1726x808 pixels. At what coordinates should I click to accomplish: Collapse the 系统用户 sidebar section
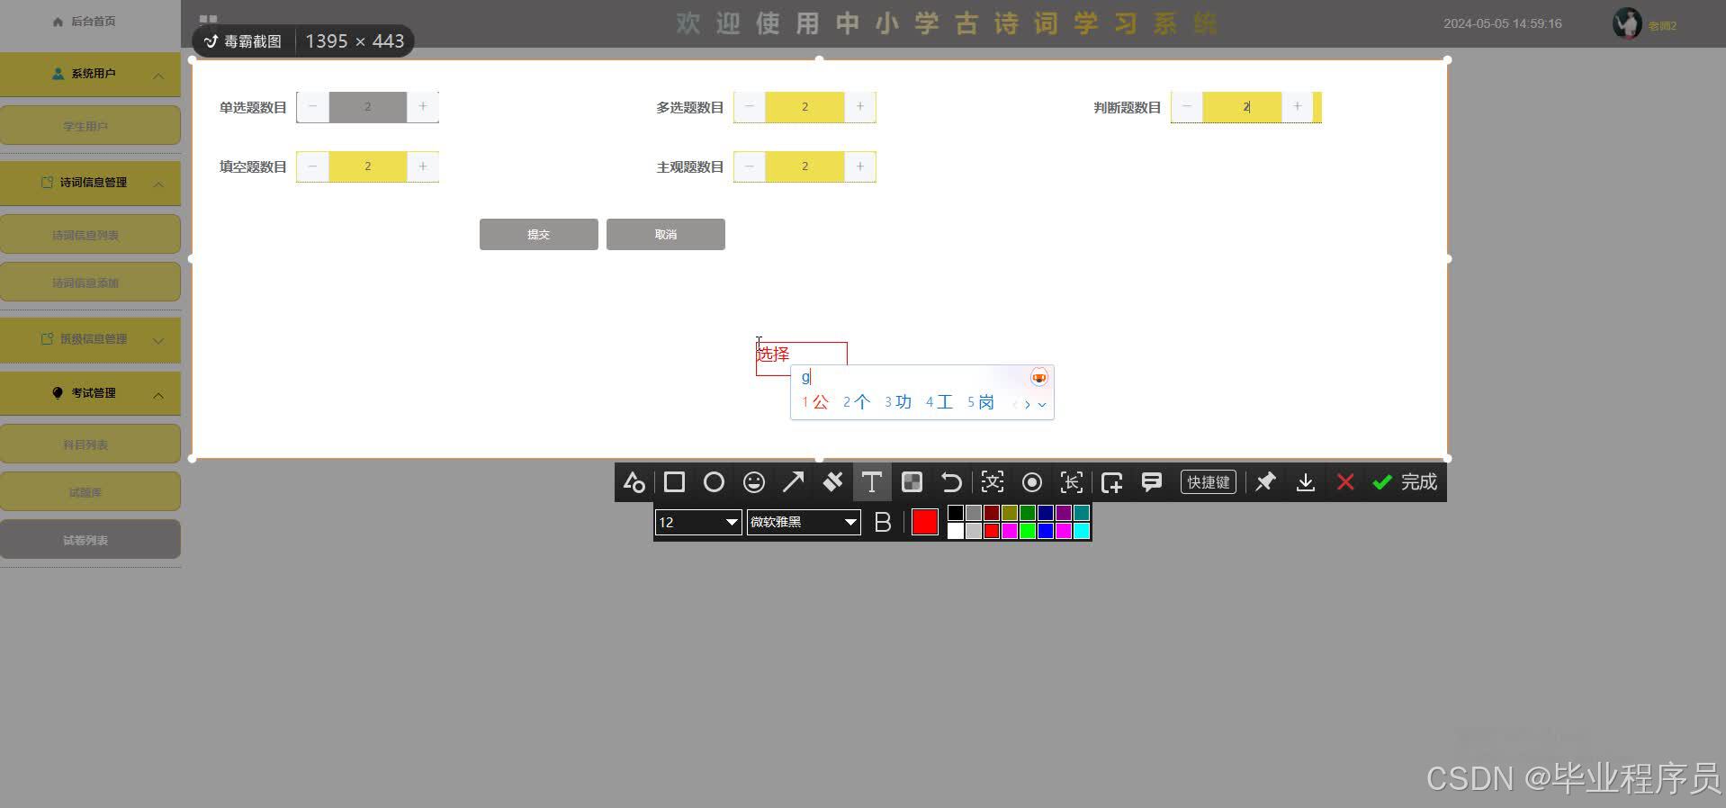[90, 75]
